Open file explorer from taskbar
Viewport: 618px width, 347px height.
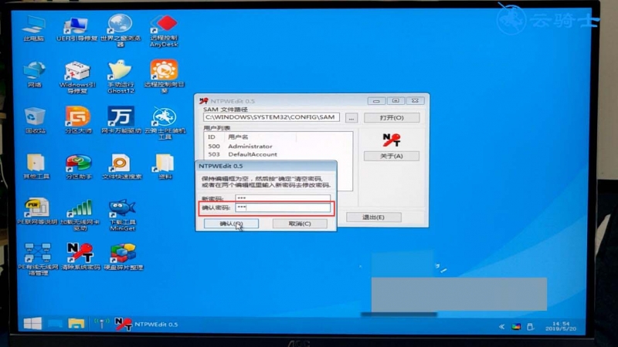76,324
